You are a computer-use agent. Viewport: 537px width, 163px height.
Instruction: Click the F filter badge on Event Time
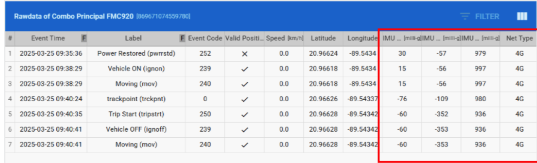click(84, 38)
